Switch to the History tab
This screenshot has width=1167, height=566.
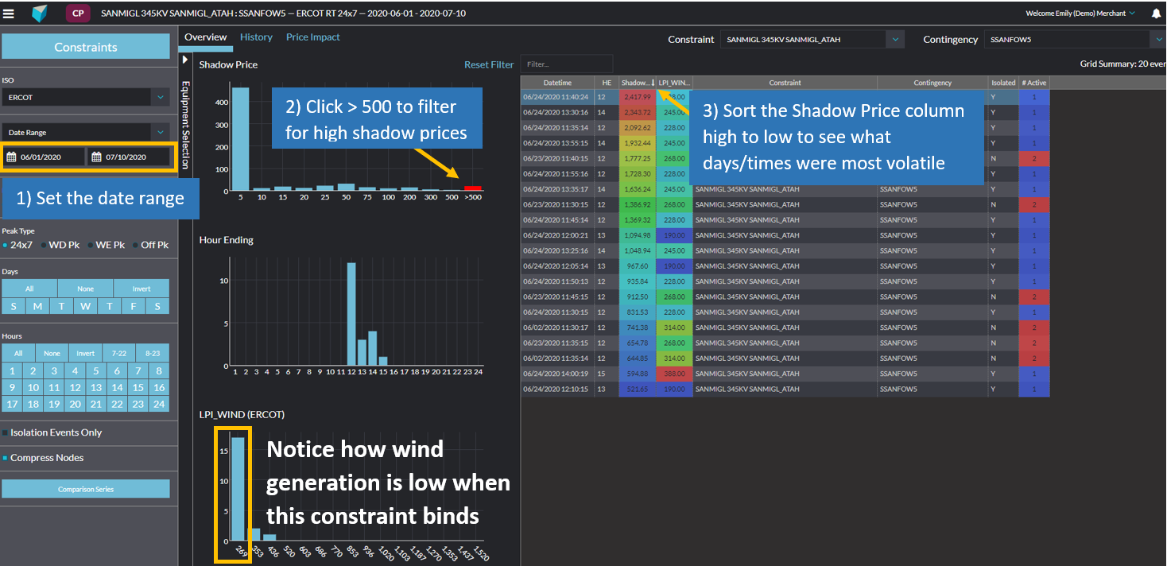coord(256,37)
